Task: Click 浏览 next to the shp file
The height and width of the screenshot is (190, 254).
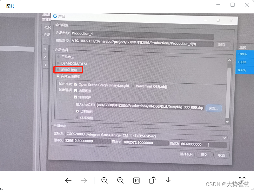Action: tap(213, 108)
